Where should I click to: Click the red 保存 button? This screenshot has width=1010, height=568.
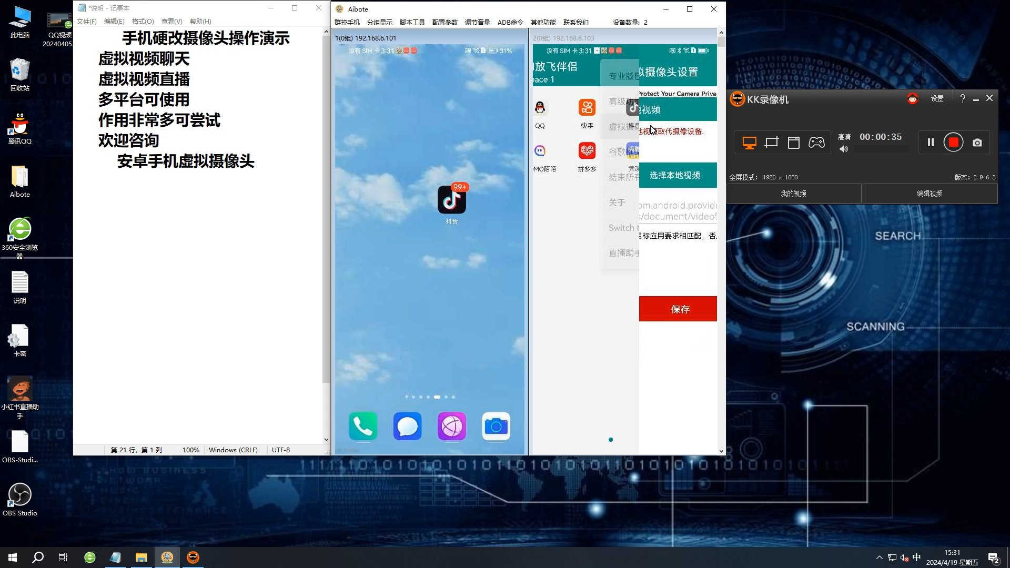[x=678, y=309]
